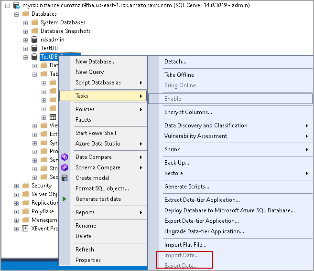Expand the Security node
This screenshot has width=314, height=271.
tap(16, 186)
